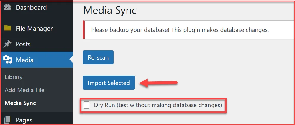The width and height of the screenshot is (295, 125).
Task: Click the Media camera and music icon
Action: click(7, 60)
